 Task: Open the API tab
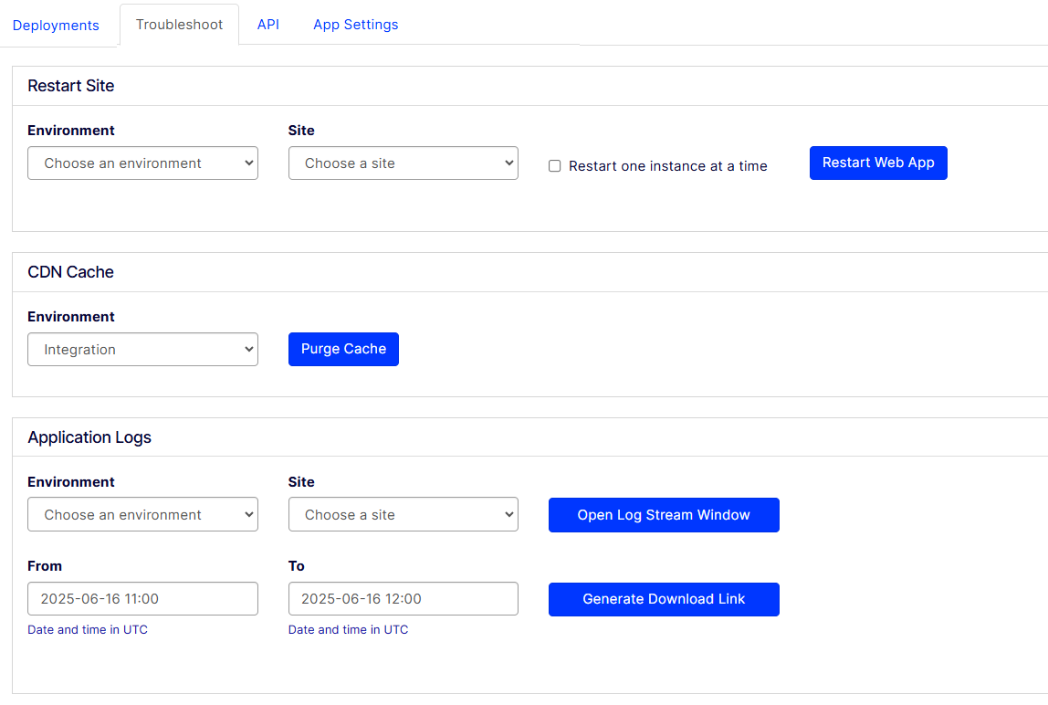[x=268, y=25]
